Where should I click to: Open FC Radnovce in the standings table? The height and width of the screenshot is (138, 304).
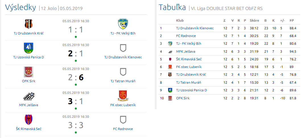click(x=186, y=36)
